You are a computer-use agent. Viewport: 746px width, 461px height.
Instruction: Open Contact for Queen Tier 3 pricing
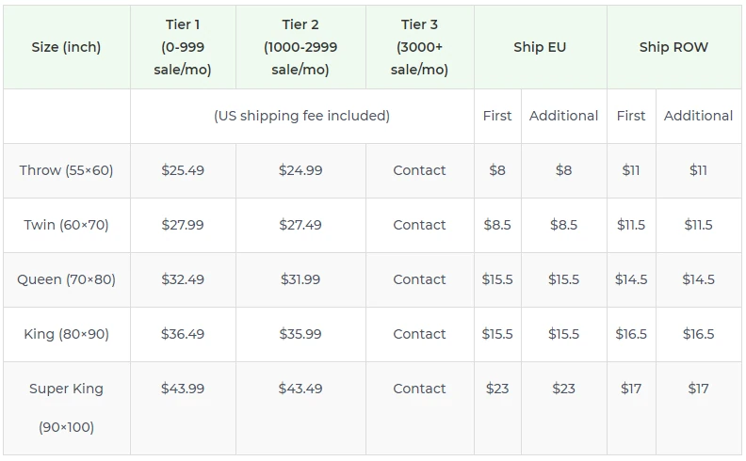(x=419, y=279)
